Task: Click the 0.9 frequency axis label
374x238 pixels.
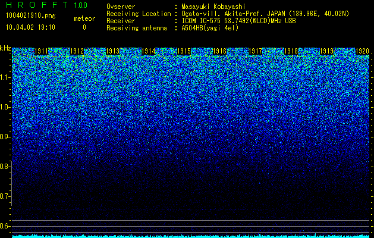Action: (5, 137)
